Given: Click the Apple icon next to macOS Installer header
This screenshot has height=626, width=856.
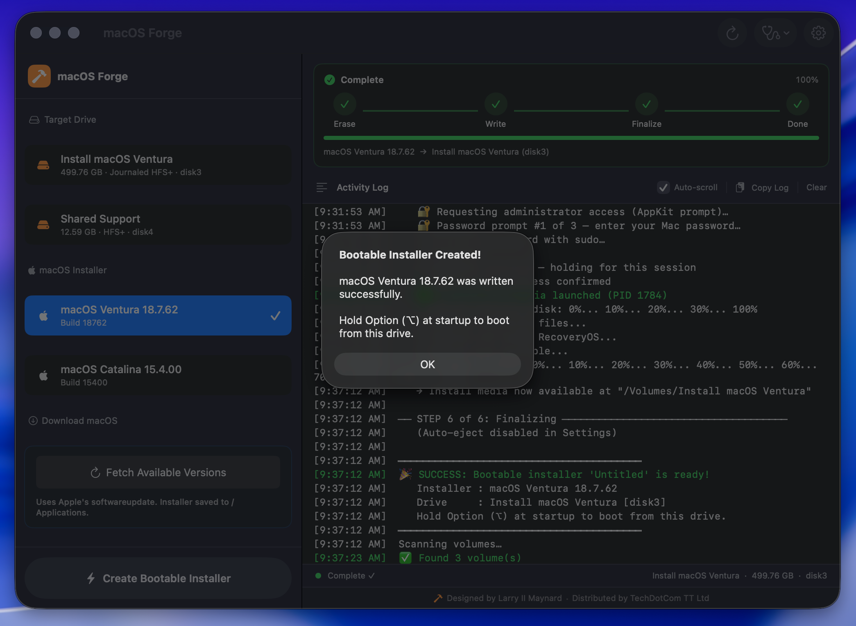Looking at the screenshot, I should pyautogui.click(x=32, y=270).
